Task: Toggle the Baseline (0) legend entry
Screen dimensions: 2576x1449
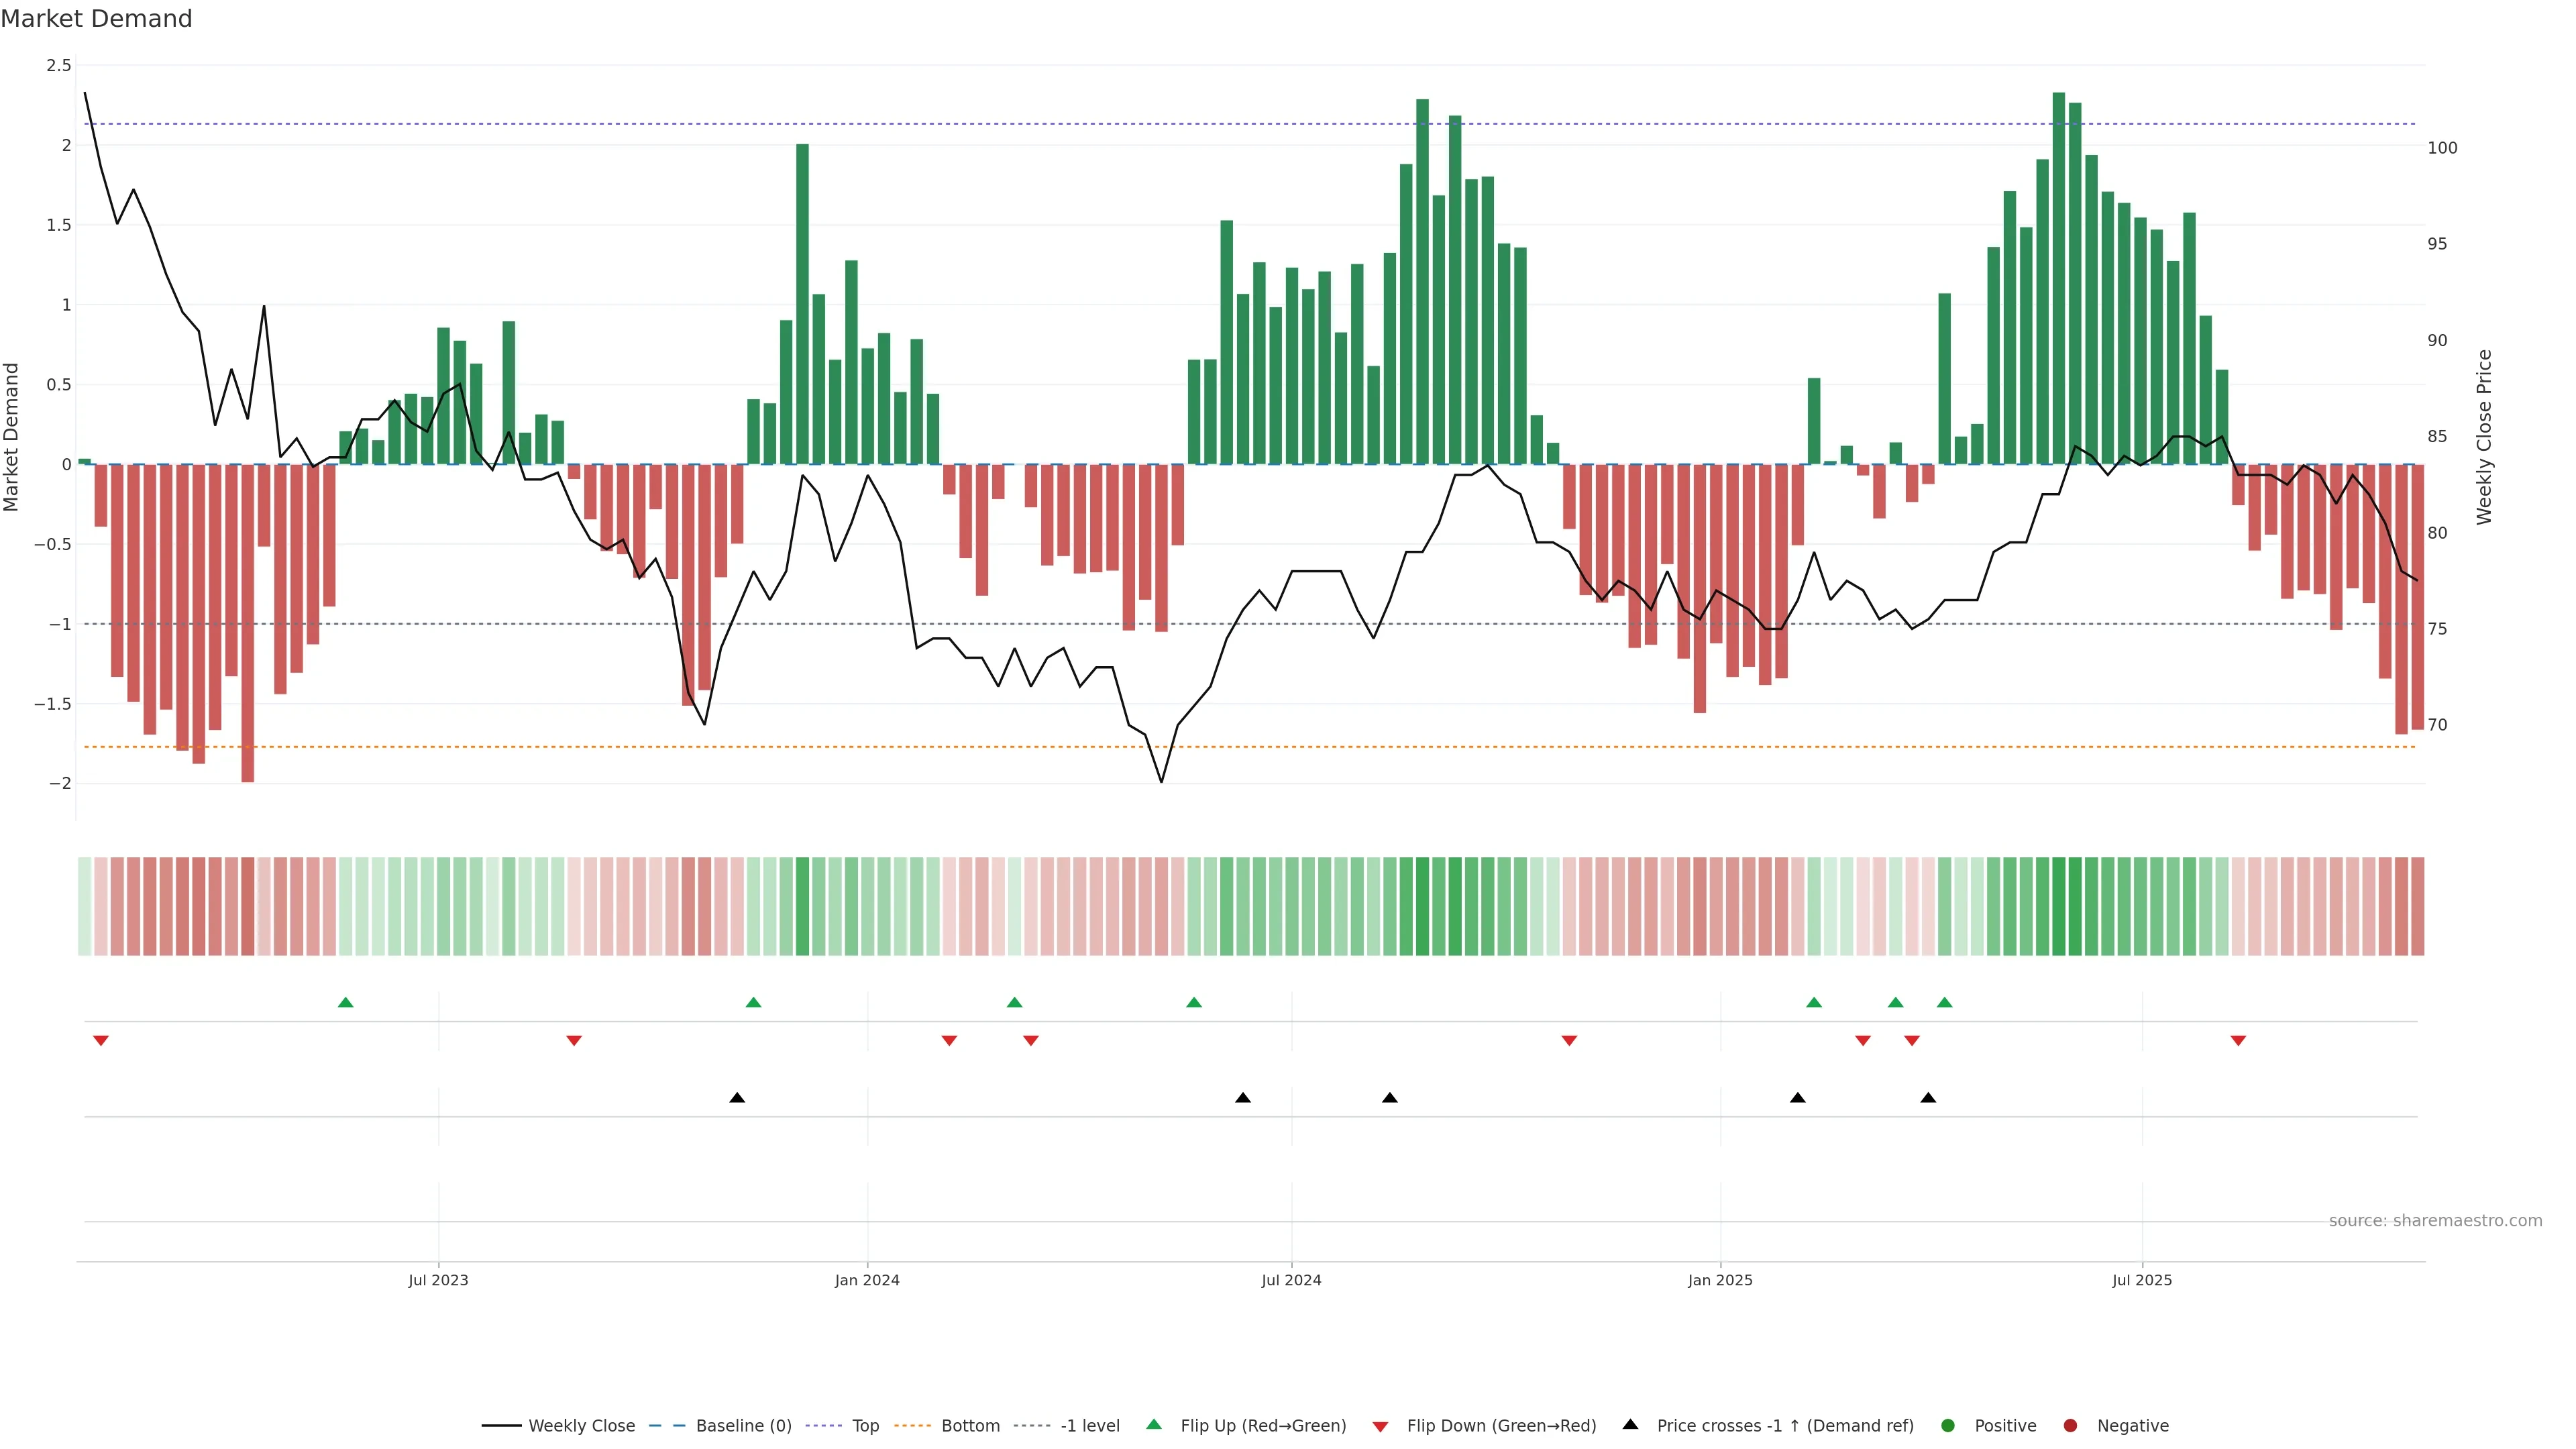Action: point(743,1426)
